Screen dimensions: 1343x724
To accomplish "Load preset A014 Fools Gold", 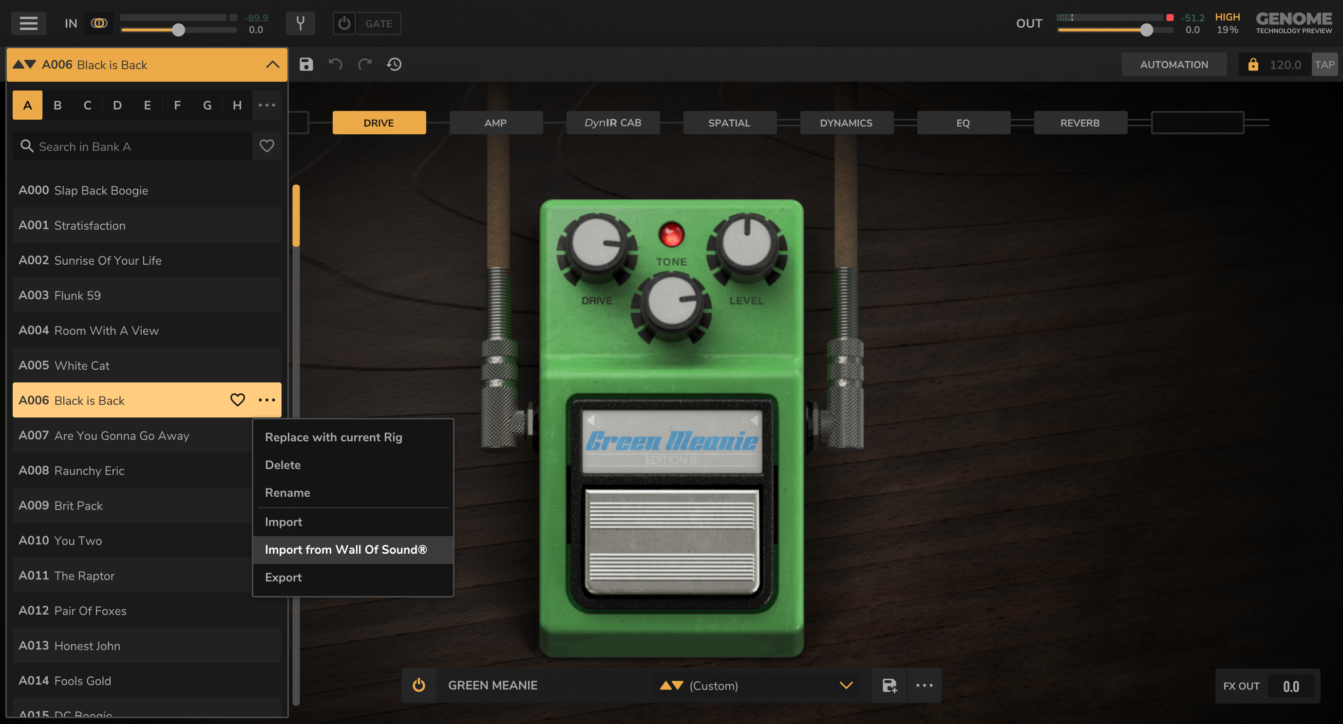I will (x=147, y=681).
